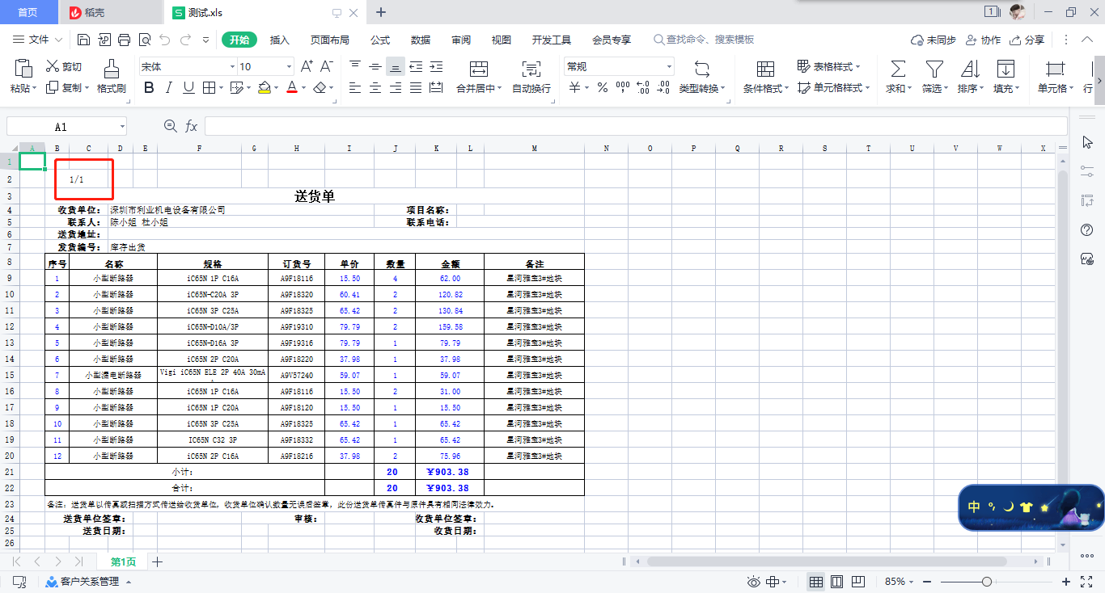
Task: Click the zoom slider handle in status bar
Action: 987,582
